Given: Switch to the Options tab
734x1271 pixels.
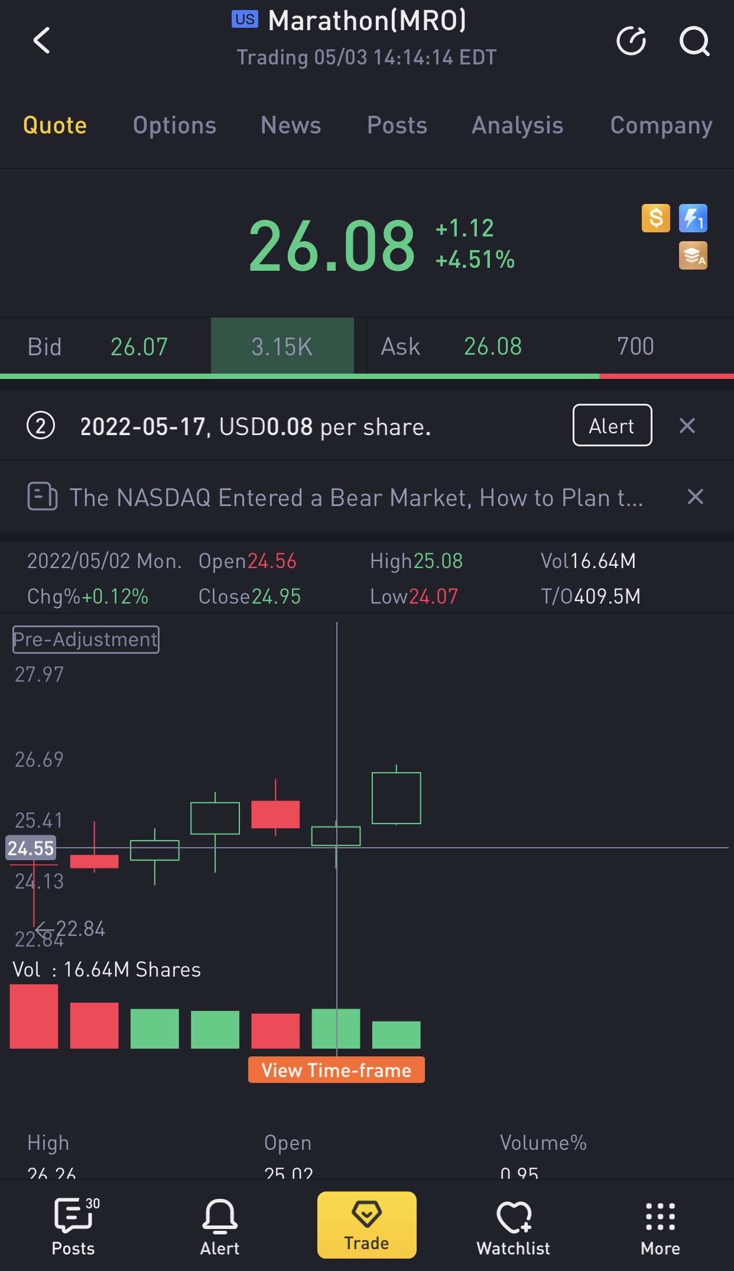Looking at the screenshot, I should click(174, 125).
